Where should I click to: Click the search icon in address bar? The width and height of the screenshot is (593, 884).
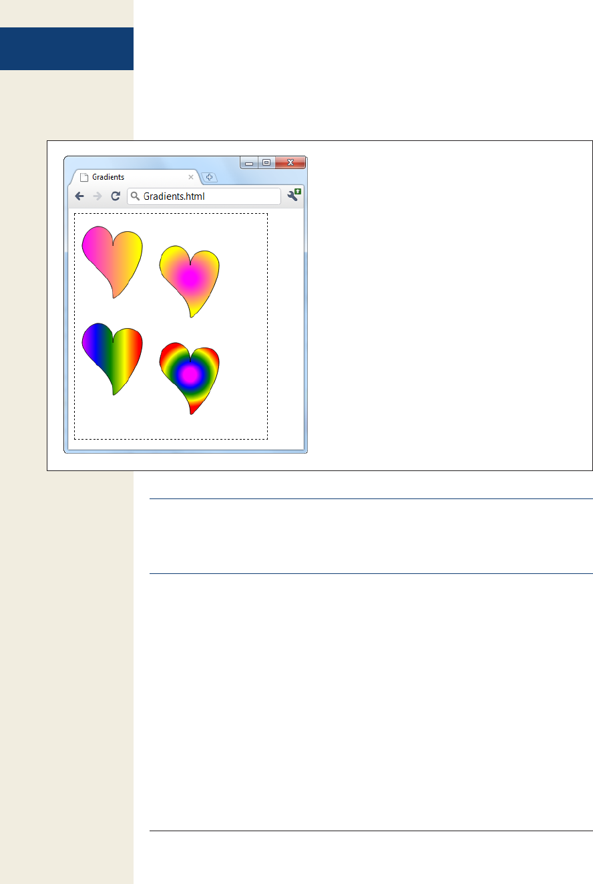(x=135, y=196)
